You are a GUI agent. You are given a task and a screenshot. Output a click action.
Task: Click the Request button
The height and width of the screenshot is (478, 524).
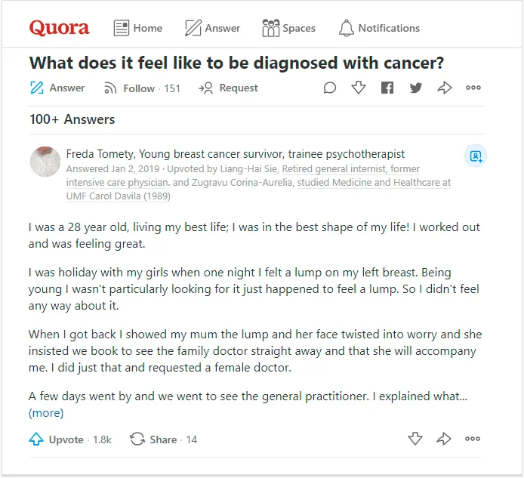[228, 88]
